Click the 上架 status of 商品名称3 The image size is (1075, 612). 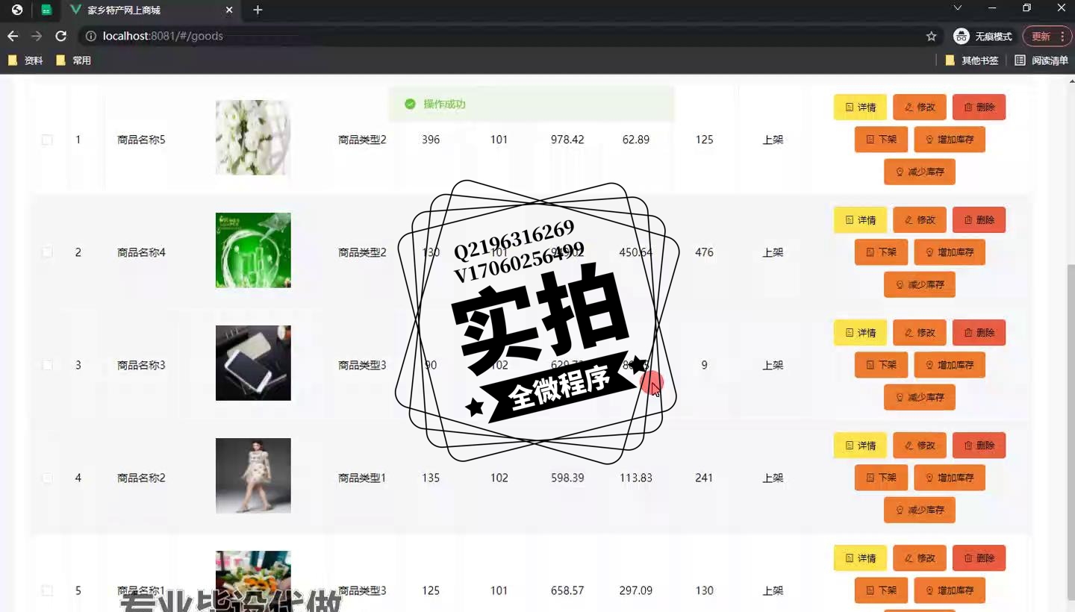773,365
